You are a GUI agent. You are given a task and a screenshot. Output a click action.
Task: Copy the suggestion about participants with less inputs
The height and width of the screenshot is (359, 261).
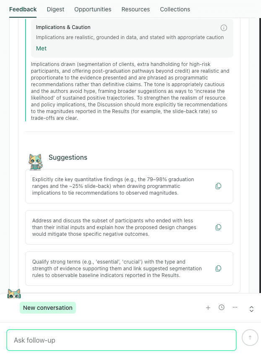tap(218, 227)
